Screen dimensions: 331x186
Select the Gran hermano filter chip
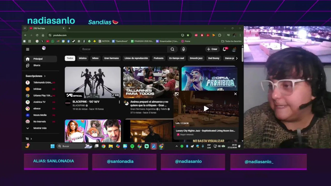[111, 58]
